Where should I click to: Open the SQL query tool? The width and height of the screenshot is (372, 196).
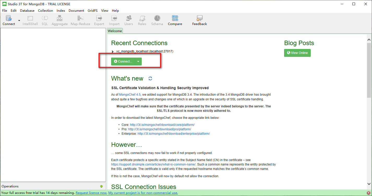tap(45, 20)
